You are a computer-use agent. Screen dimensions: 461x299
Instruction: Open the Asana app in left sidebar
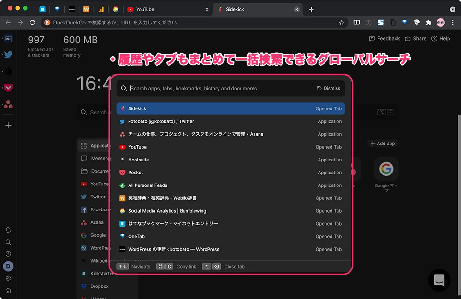(8, 104)
